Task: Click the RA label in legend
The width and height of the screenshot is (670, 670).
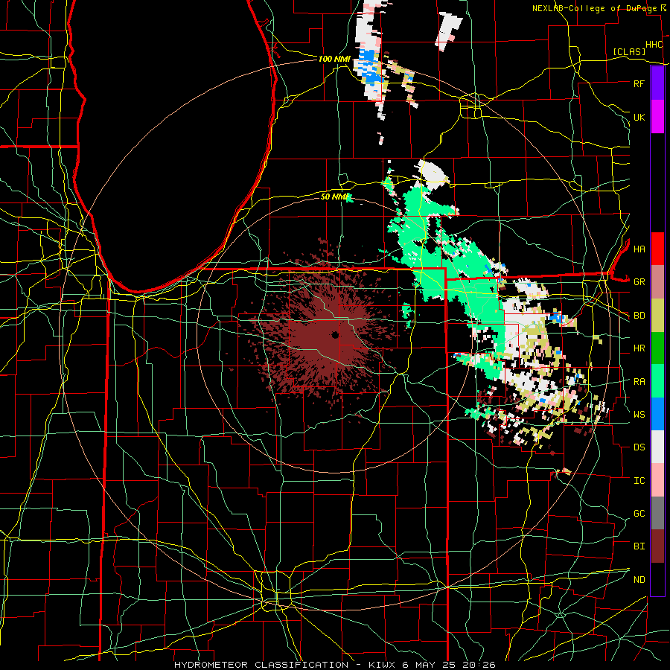Action: (x=639, y=381)
